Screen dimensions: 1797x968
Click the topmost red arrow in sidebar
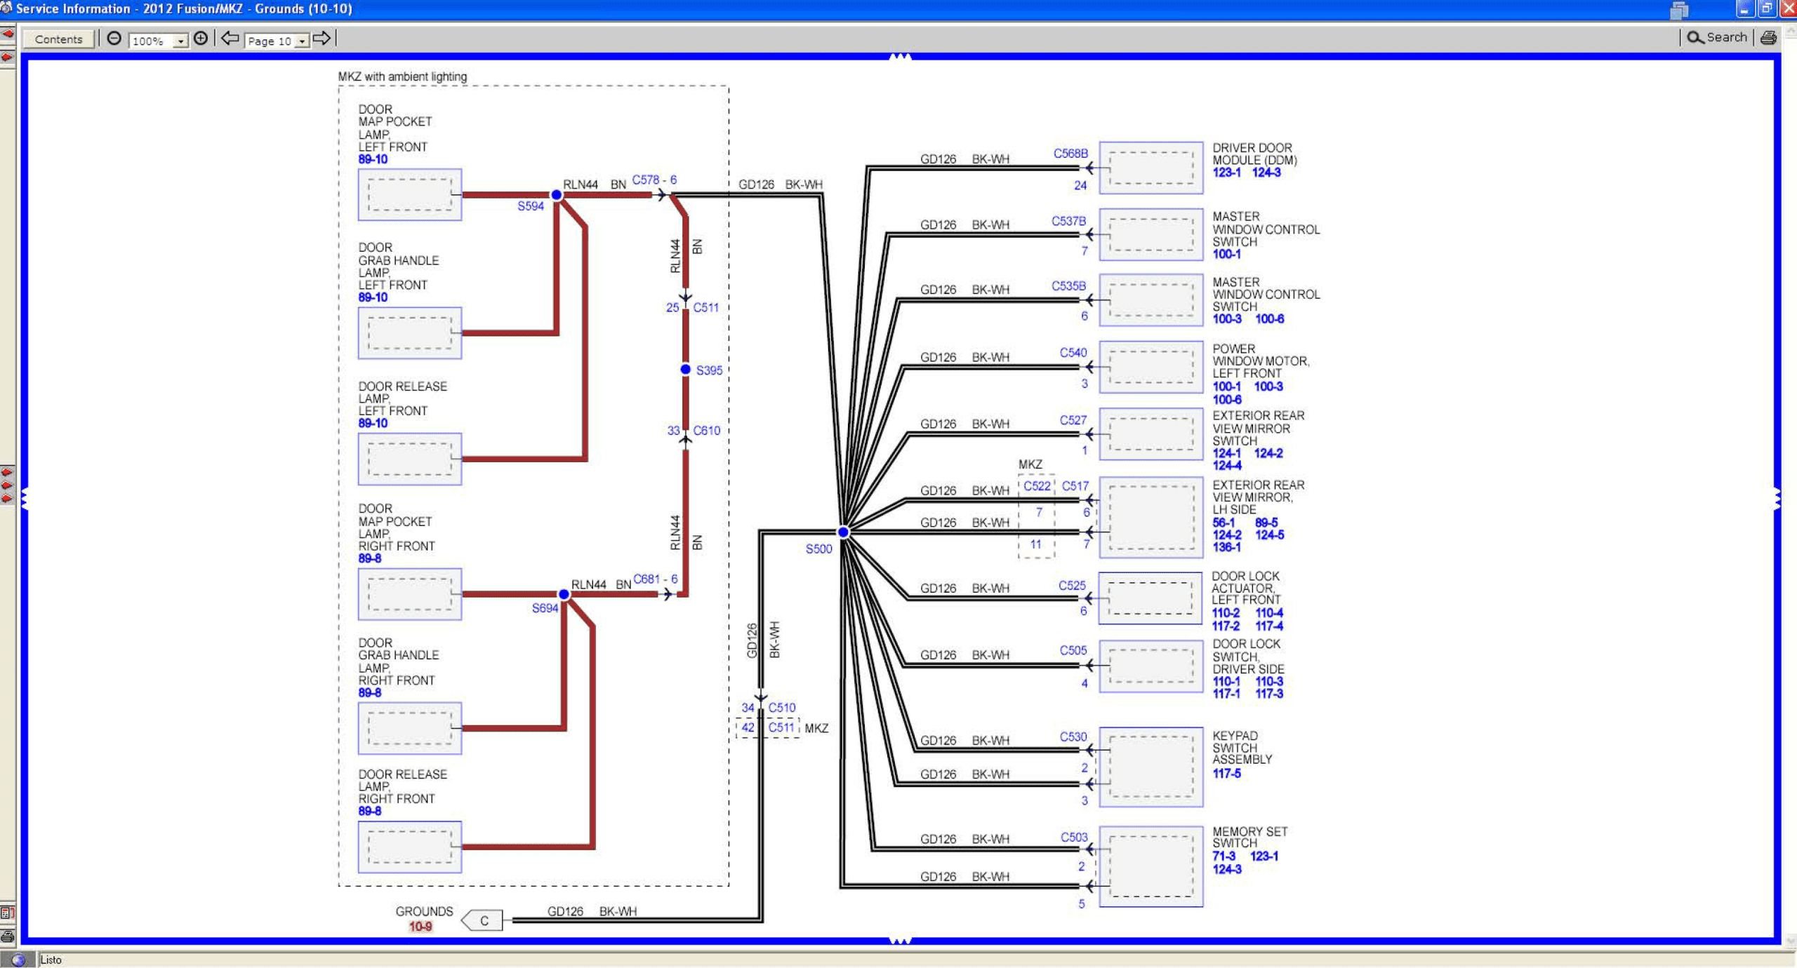(8, 34)
